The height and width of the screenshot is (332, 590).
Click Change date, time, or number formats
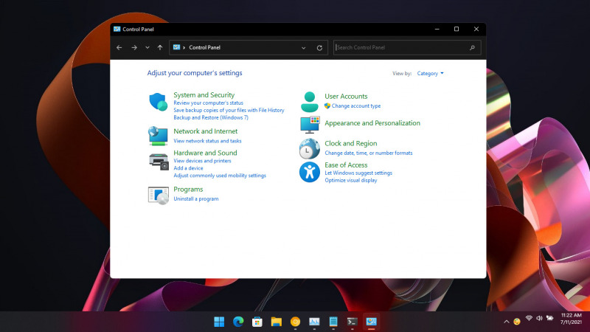click(368, 153)
